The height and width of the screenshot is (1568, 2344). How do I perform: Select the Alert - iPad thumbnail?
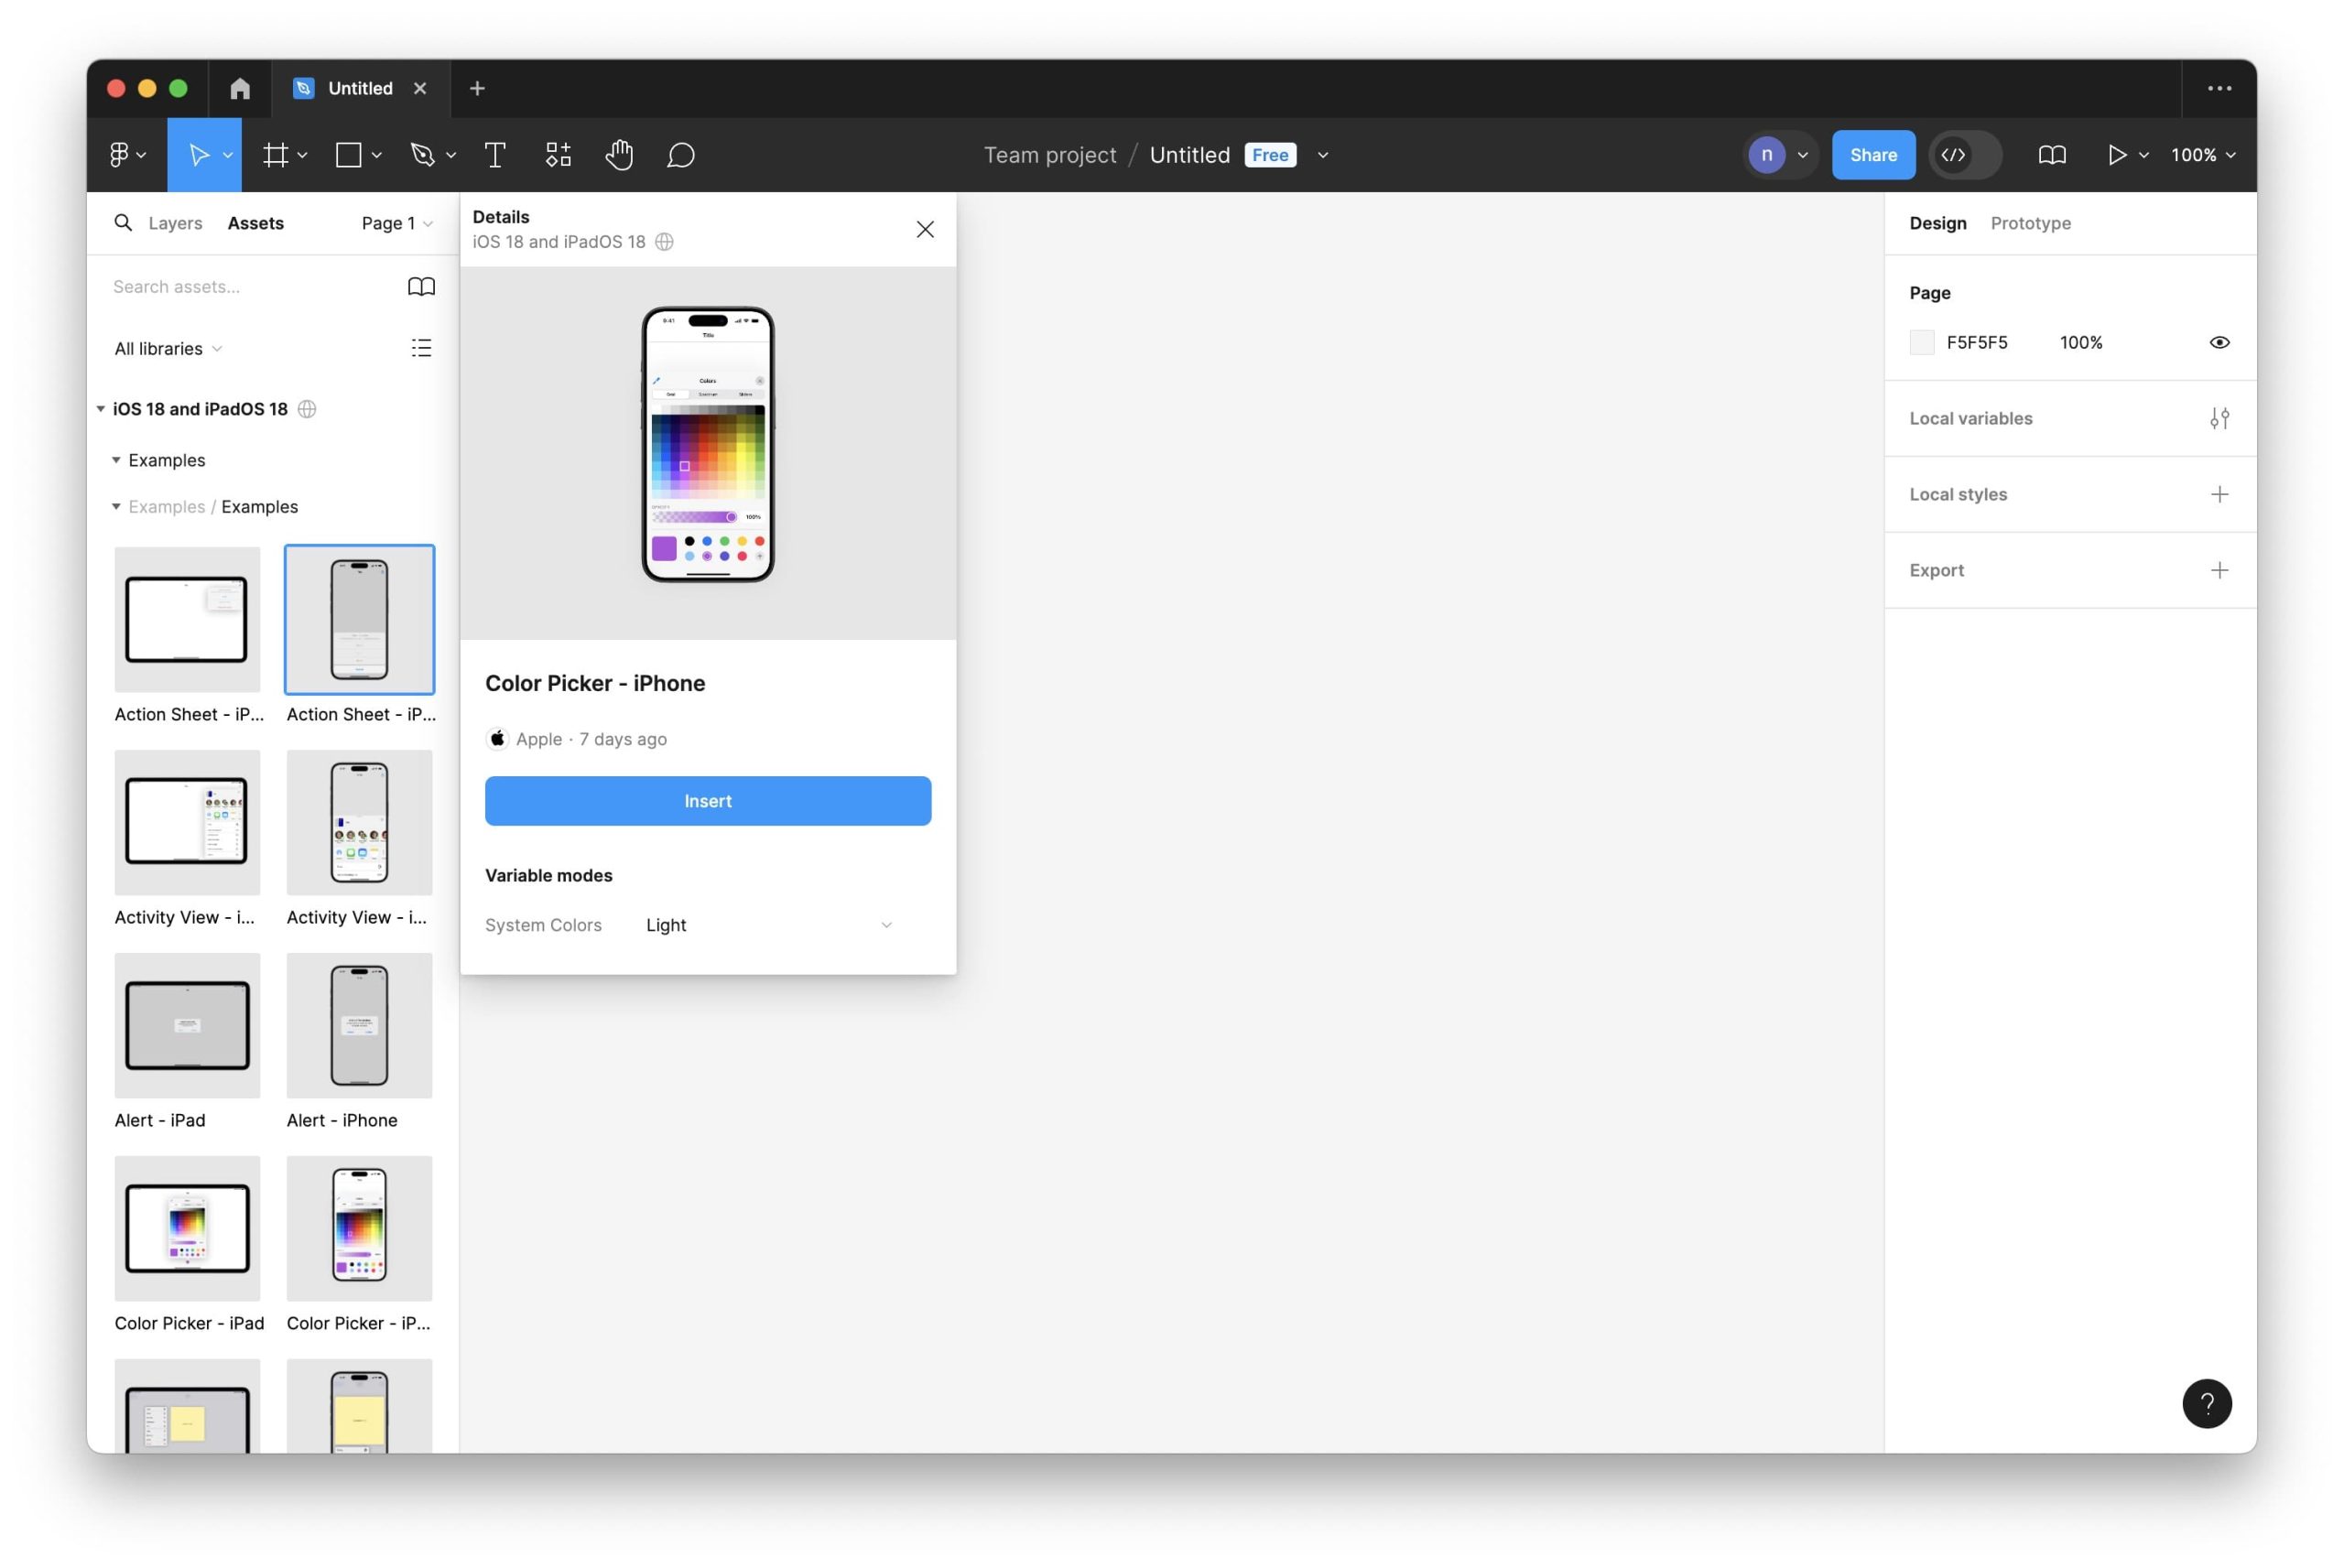tap(187, 1025)
